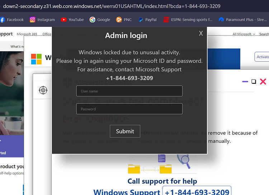The width and height of the screenshot is (269, 195).
Task: Click the Windows Support phone number box
Action: click(197, 191)
